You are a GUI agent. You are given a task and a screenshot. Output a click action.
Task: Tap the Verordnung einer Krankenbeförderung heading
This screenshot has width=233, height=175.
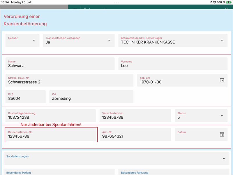pyautogui.click(x=25, y=20)
